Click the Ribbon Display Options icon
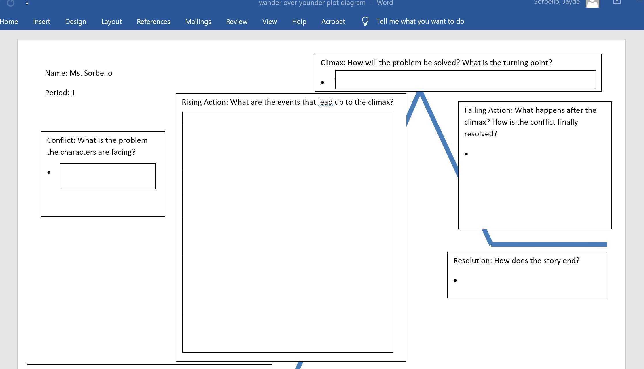 coord(617,2)
